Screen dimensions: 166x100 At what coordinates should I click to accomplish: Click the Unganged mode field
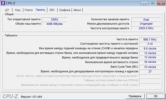tap(146, 24)
